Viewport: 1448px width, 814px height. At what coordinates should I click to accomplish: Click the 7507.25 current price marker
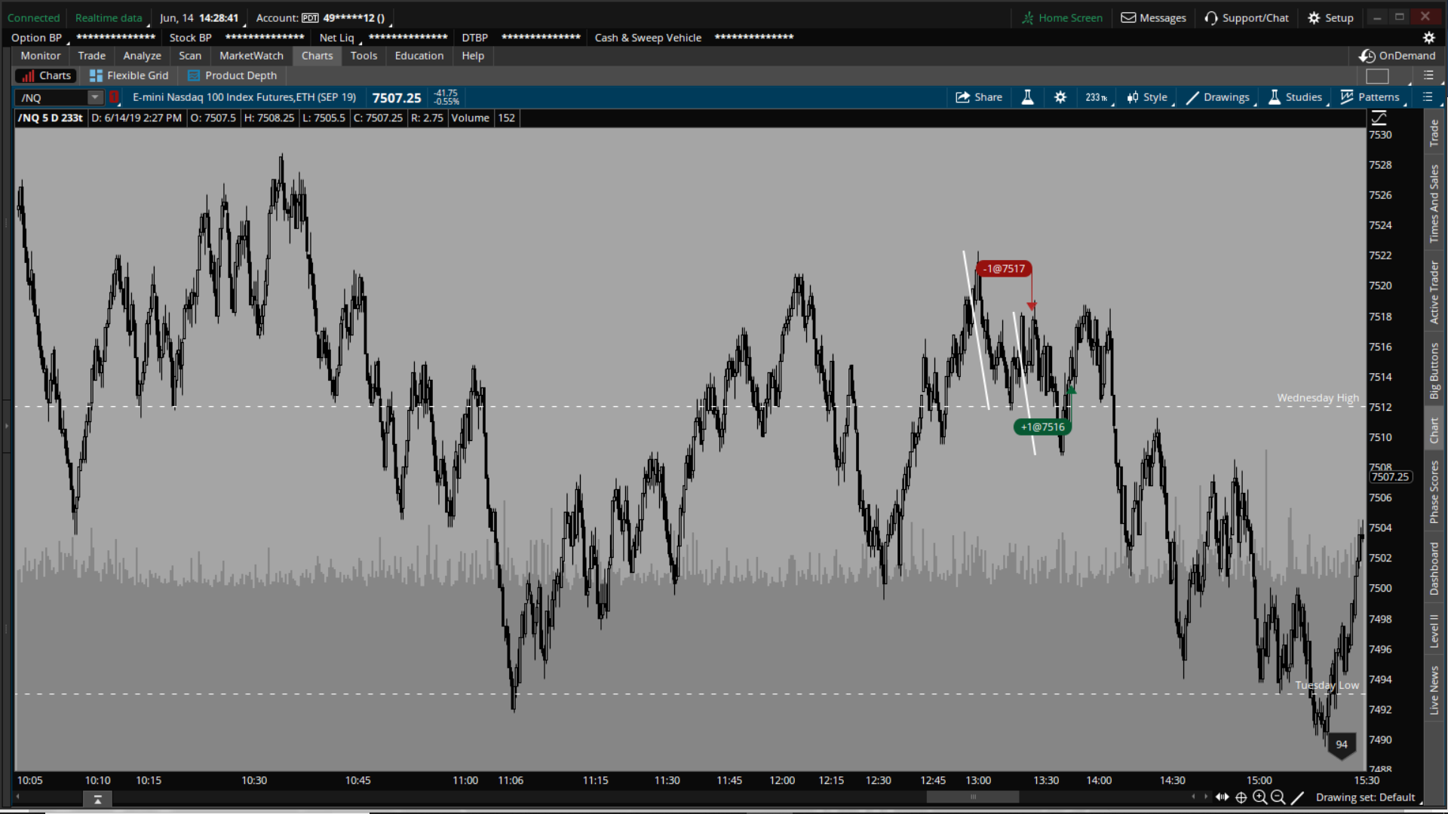1390,477
